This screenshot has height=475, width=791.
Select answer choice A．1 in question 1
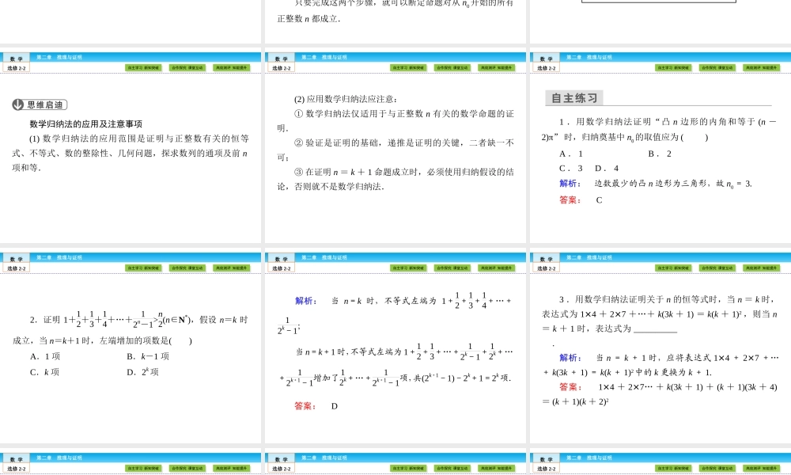coord(569,153)
